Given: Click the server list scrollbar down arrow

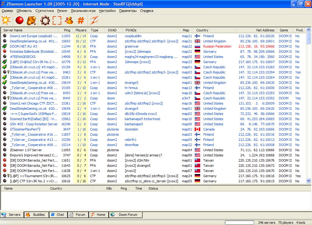Looking at the screenshot, I should (308, 180).
